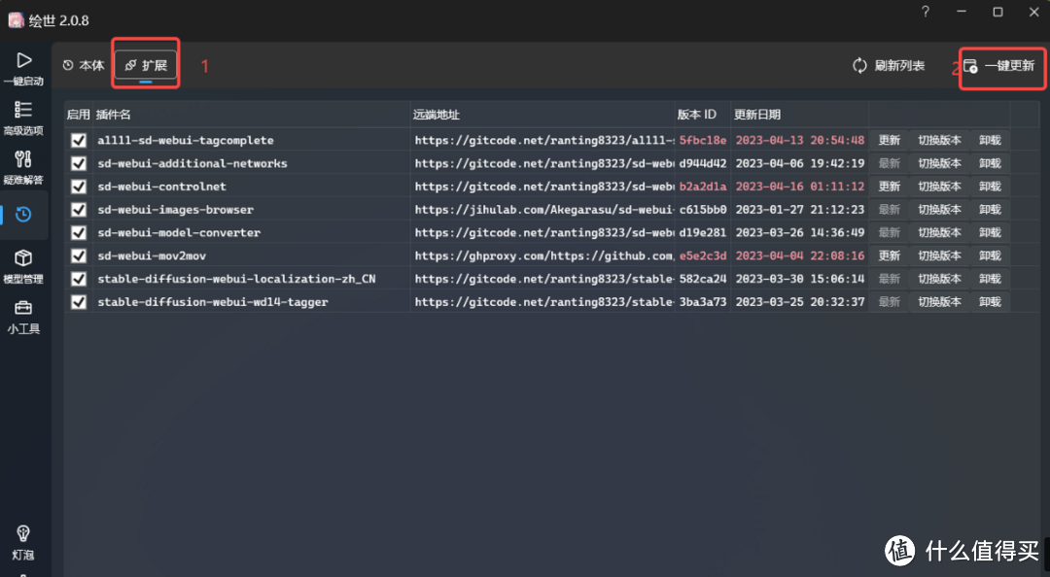Open 切换版本 for stable-diffusion-webui-wd14-tagger

939,302
